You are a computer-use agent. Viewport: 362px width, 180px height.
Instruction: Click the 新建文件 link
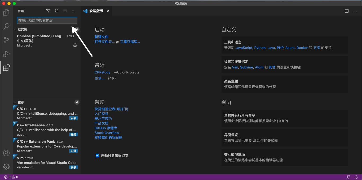tap(101, 36)
